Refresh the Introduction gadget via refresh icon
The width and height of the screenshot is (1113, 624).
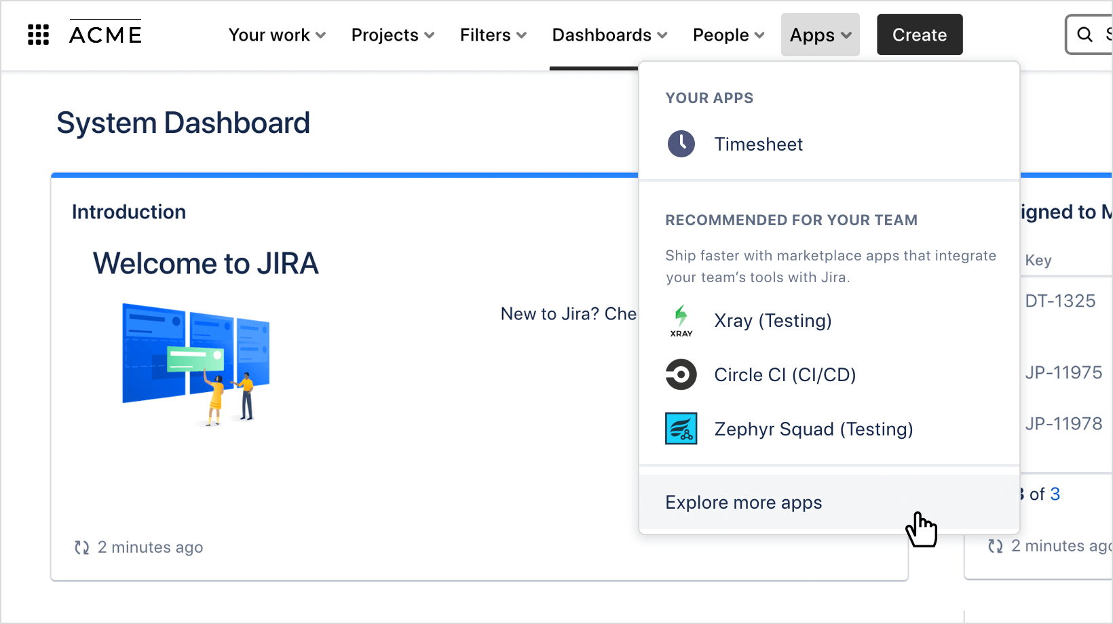click(x=81, y=547)
